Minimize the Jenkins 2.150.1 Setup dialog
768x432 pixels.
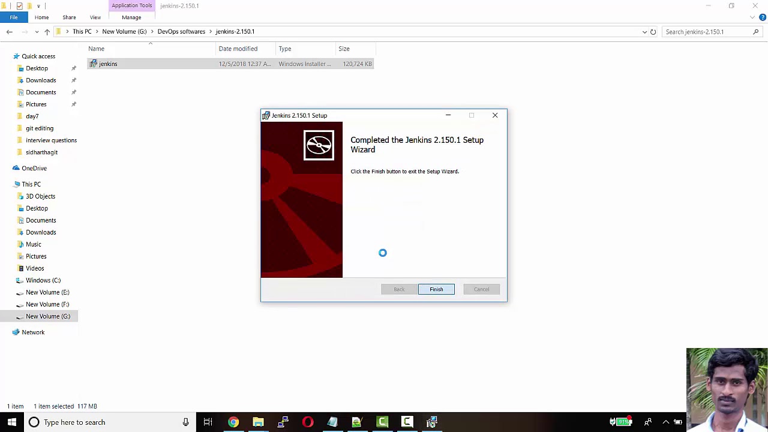coord(448,115)
